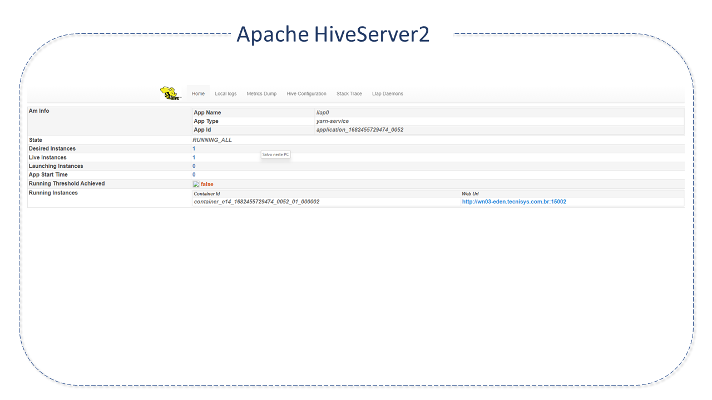Select the llap0 app name value
The image size is (712, 400).
coord(323,113)
